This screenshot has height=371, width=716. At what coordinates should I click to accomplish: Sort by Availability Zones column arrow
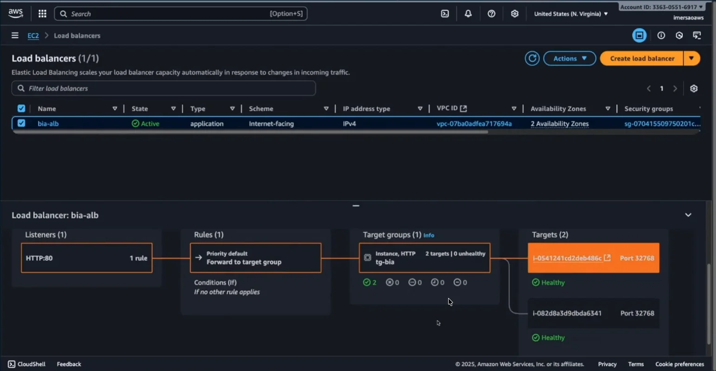point(608,108)
